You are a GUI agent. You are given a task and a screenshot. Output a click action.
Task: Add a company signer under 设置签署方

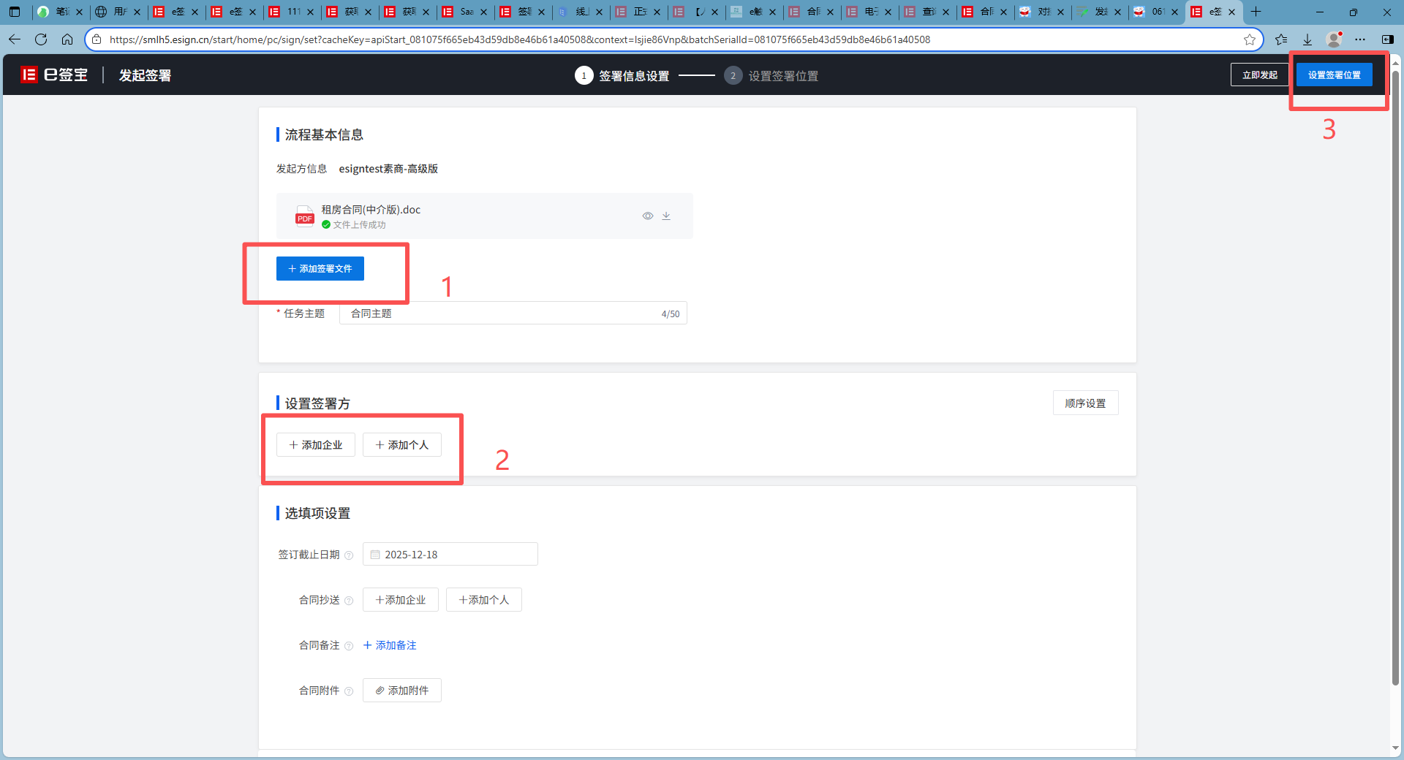pyautogui.click(x=316, y=444)
